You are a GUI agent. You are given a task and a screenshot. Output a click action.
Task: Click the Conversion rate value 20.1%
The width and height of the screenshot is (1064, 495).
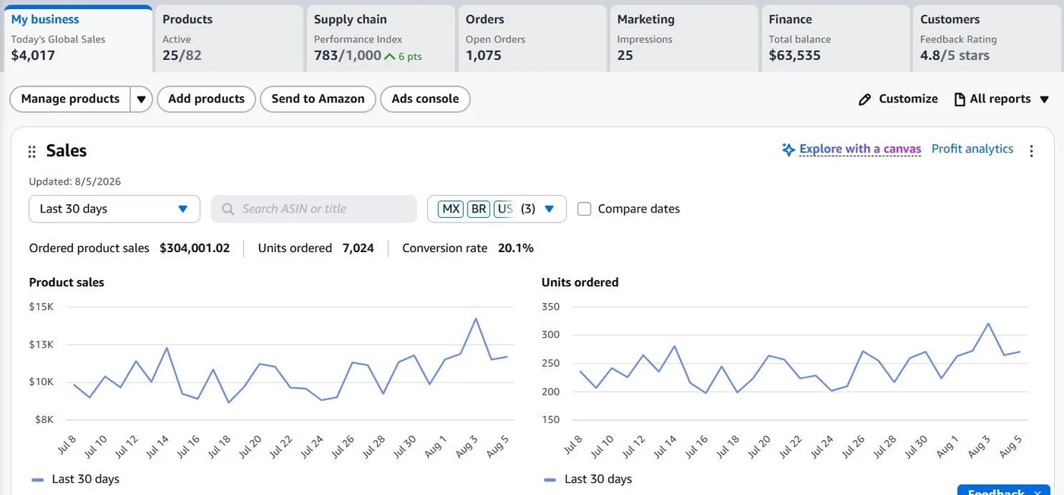click(516, 248)
